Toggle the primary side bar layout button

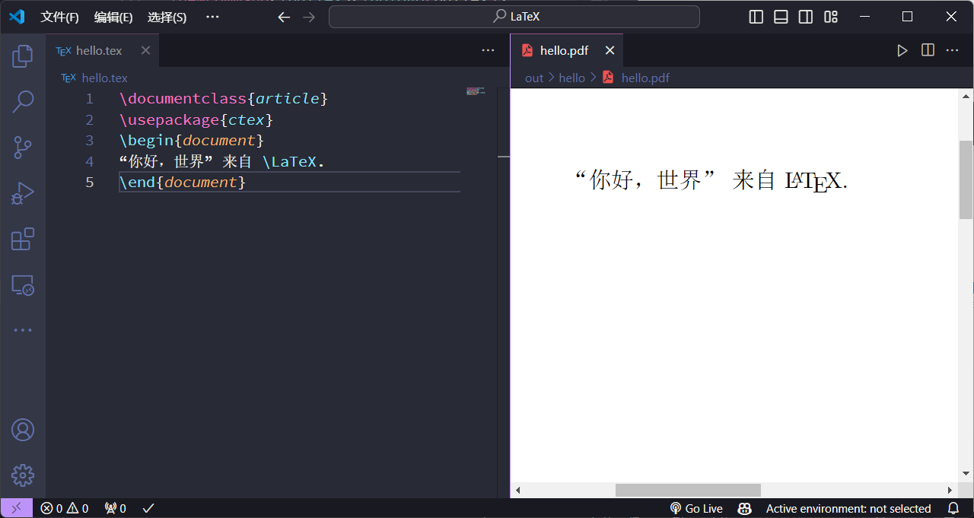click(x=756, y=17)
